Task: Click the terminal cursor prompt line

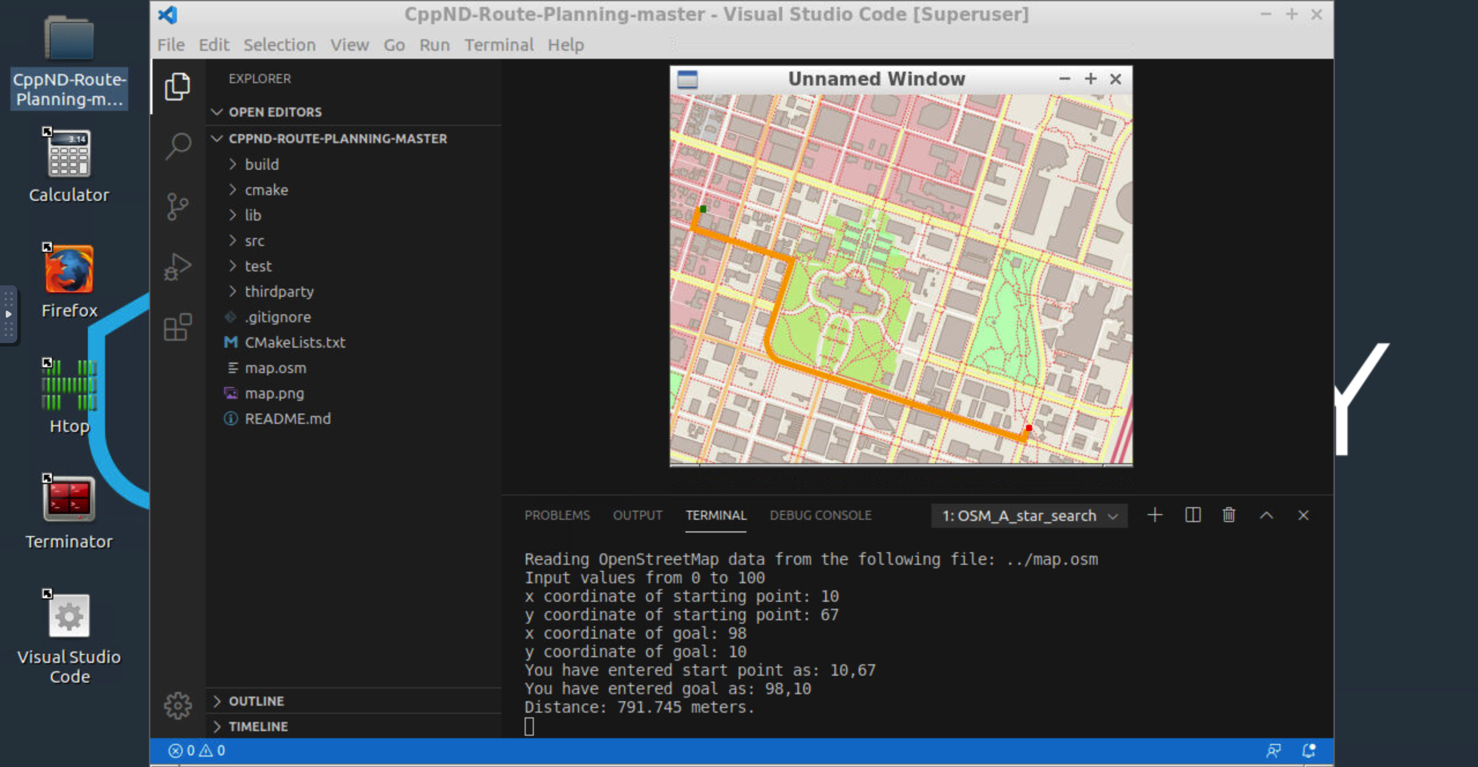Action: 529,727
